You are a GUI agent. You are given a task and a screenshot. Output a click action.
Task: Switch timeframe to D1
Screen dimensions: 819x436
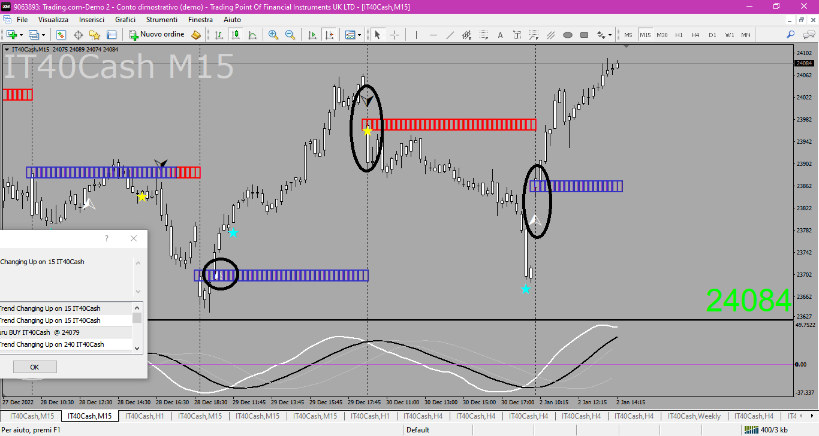712,35
